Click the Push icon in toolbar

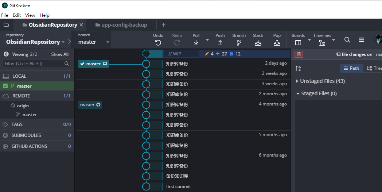(220, 42)
